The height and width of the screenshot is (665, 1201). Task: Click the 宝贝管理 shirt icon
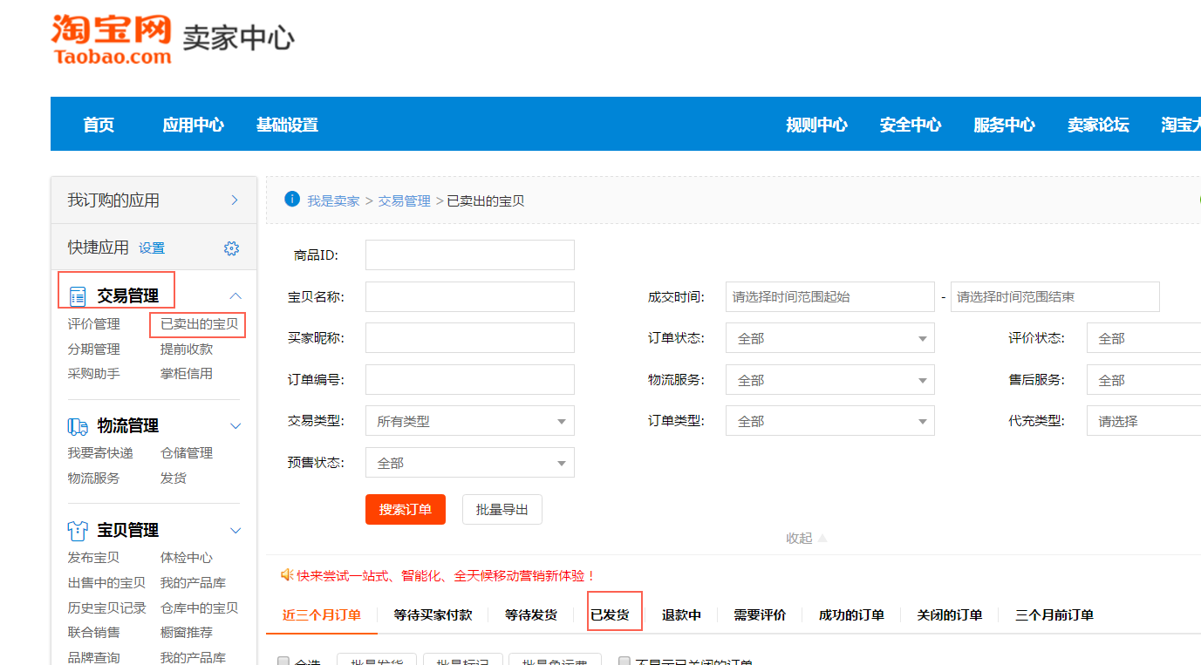tap(78, 531)
